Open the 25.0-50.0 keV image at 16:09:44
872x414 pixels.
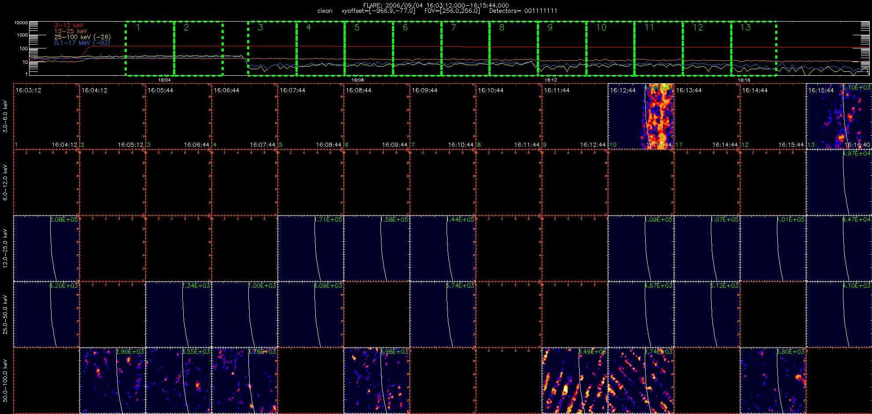(x=443, y=314)
